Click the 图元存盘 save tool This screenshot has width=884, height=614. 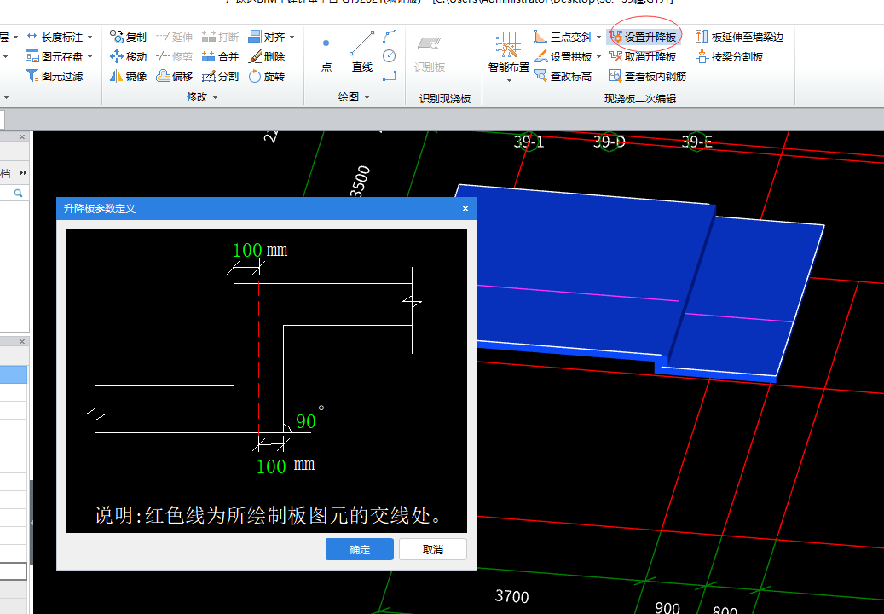tap(54, 56)
